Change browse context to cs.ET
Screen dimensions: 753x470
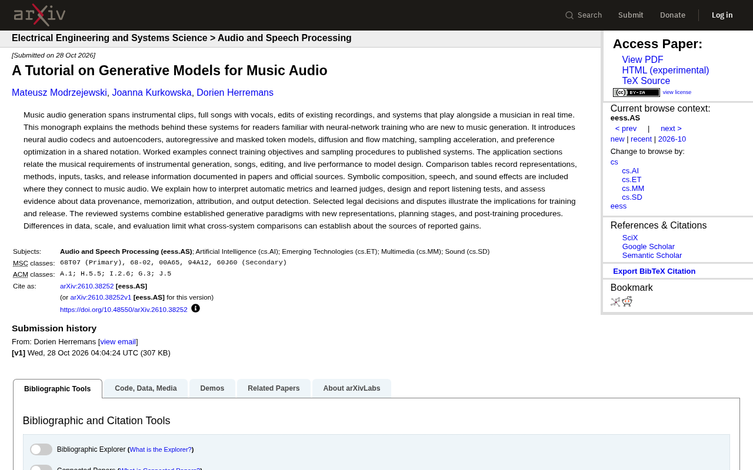[632, 180]
